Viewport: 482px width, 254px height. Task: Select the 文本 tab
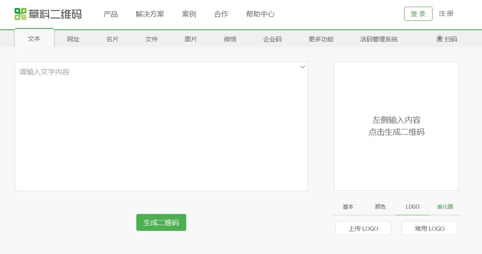point(34,38)
